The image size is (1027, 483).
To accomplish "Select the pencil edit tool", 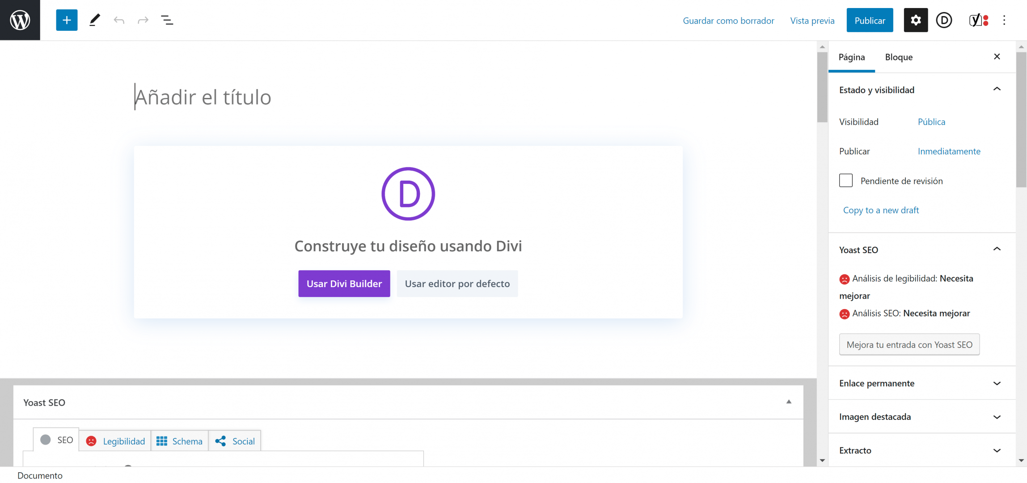I will pos(94,20).
